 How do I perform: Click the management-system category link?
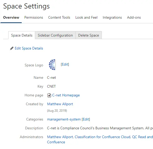click(64, 119)
